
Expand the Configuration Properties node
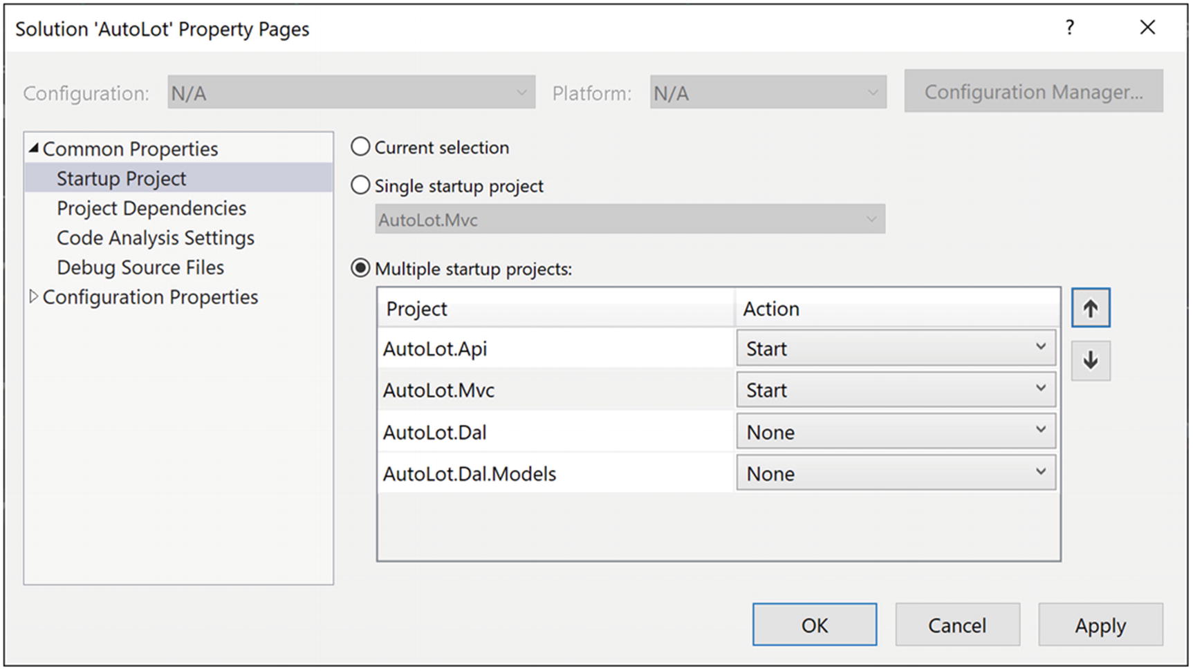point(33,296)
